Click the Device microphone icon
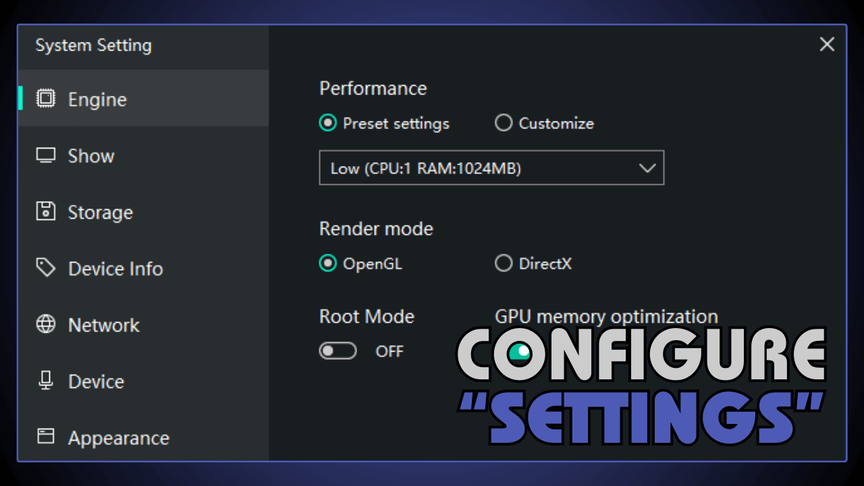 tap(45, 381)
